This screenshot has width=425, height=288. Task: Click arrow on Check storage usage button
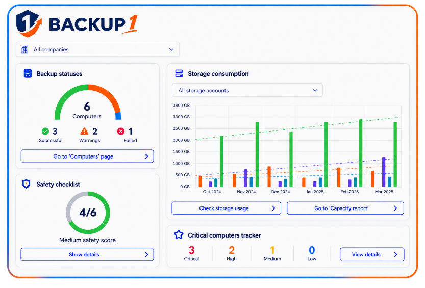point(273,208)
